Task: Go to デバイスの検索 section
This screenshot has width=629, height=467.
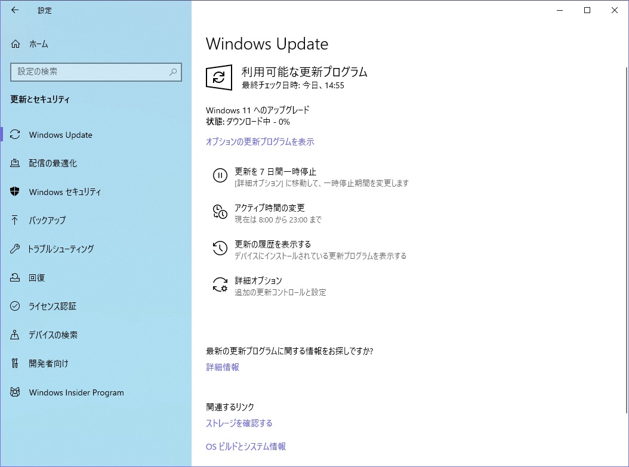Action: 96,335
